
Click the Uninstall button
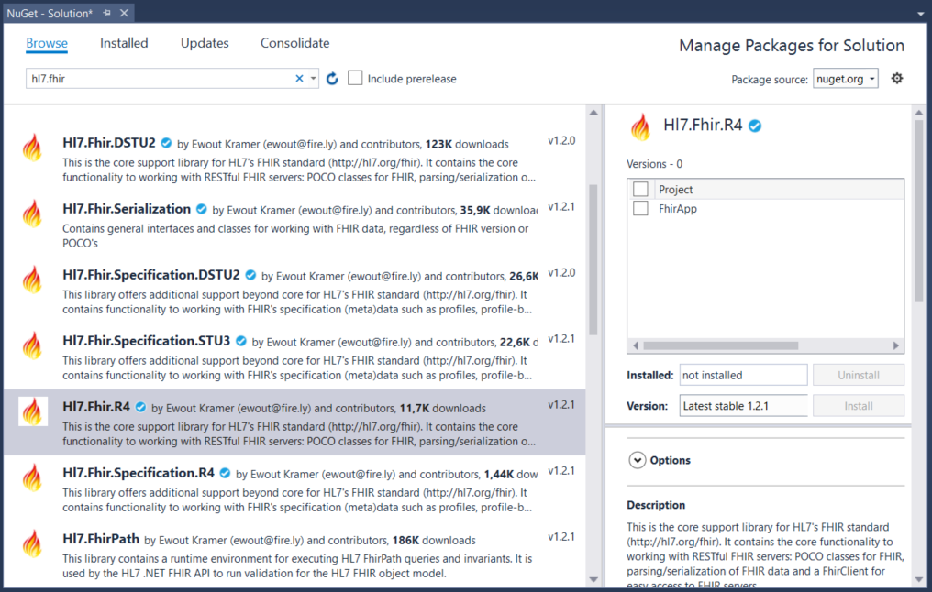(859, 376)
